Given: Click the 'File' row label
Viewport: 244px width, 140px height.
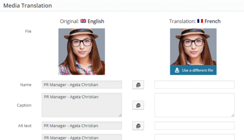Looking at the screenshot, I should 28,31.
